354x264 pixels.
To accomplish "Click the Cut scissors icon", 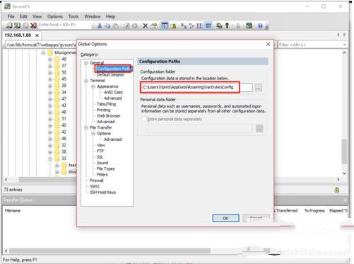I will coord(100,25).
